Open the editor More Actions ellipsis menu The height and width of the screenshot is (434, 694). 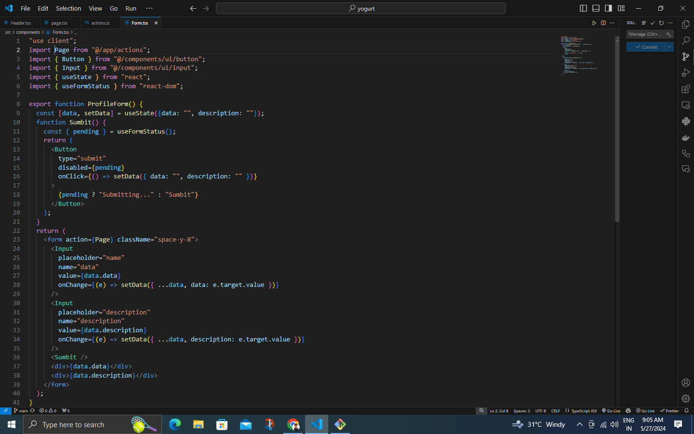point(612,23)
